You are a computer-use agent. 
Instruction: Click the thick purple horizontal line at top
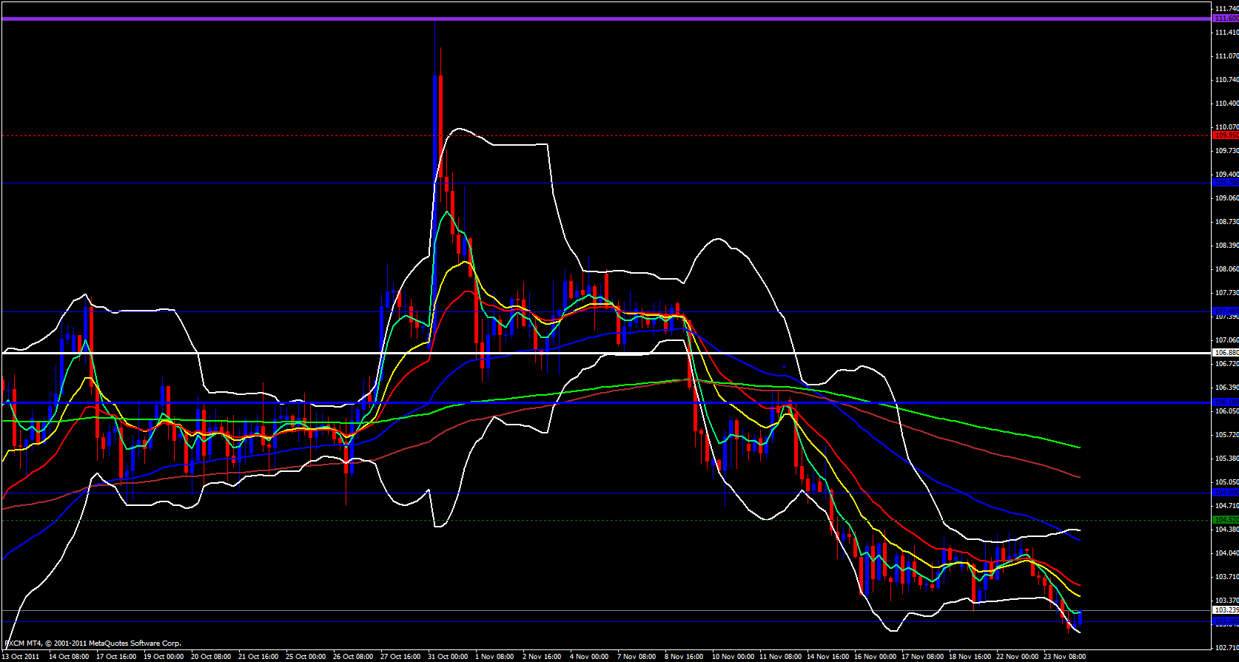pyautogui.click(x=592, y=18)
